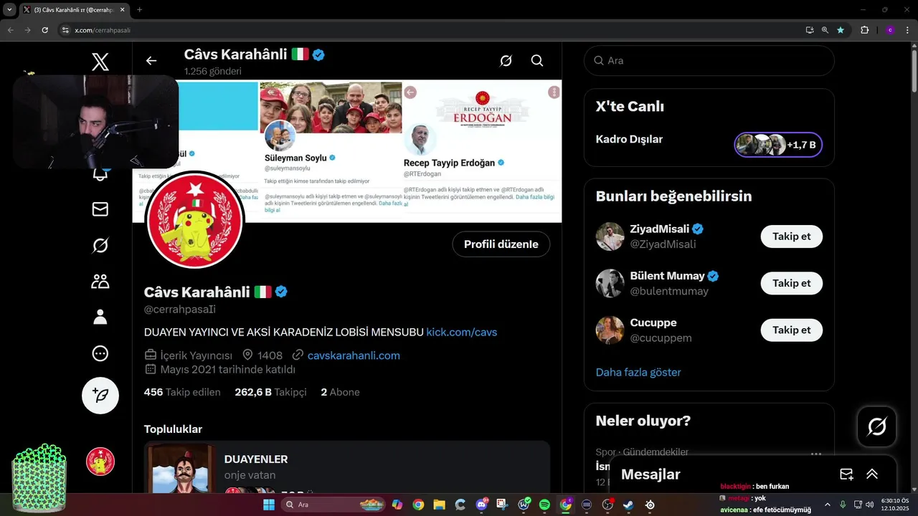
Task: Open Spotify from the taskbar
Action: coord(544,505)
